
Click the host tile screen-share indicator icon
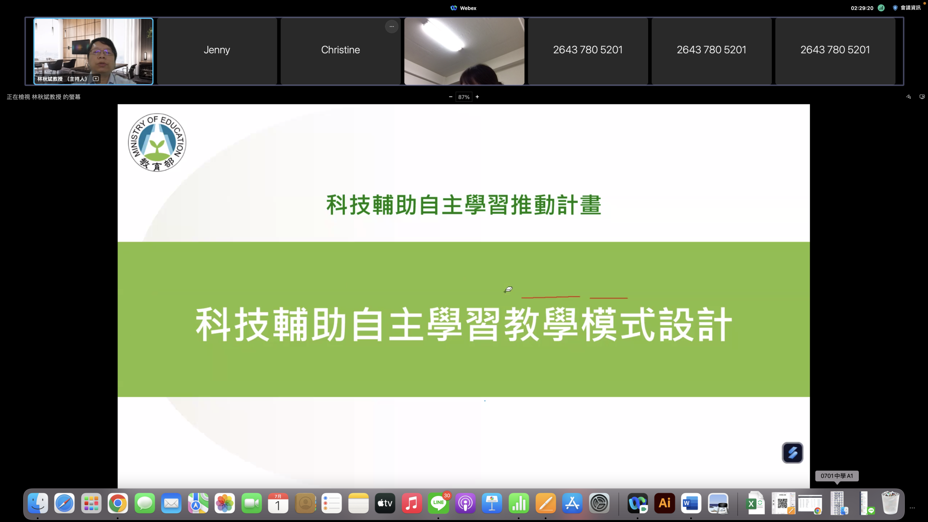coord(96,79)
